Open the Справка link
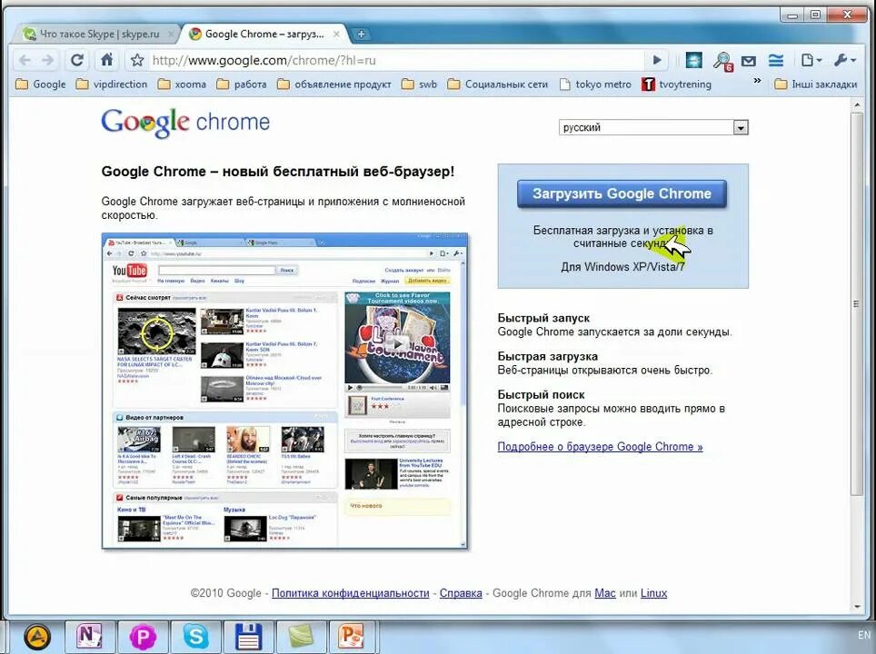 click(x=461, y=593)
